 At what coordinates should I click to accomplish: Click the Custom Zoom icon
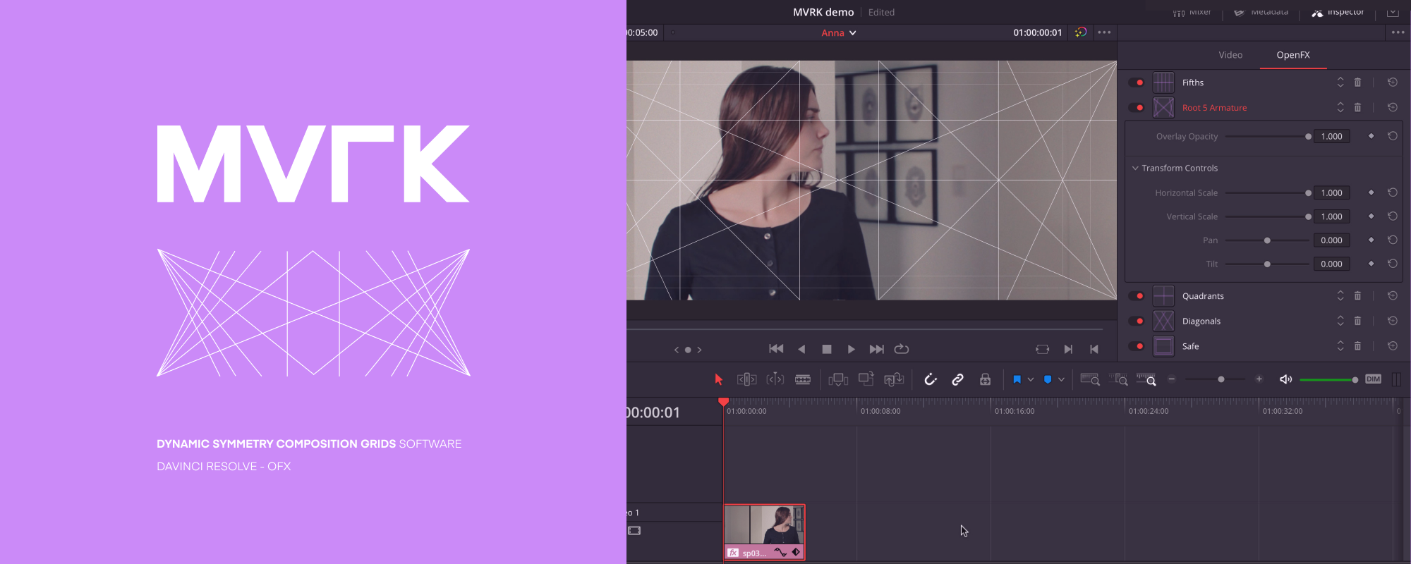1146,379
